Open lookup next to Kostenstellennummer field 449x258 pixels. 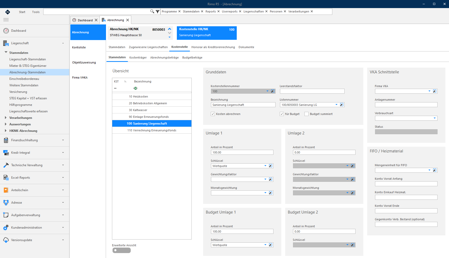pos(273,91)
